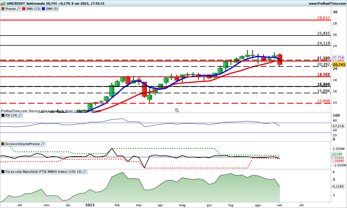
Task: Click the red SMA (13) color square
Action: (24, 9)
